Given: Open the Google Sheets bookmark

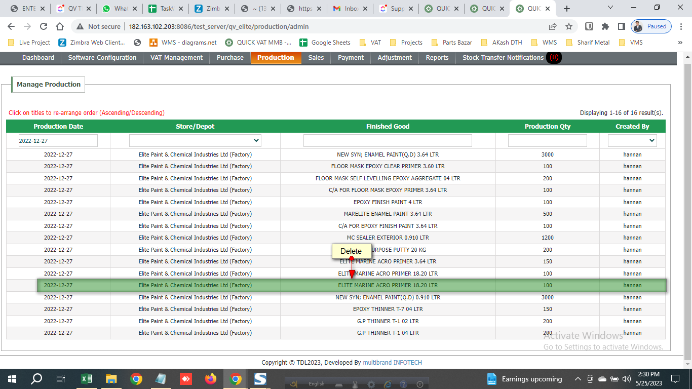Looking at the screenshot, I should 325,43.
